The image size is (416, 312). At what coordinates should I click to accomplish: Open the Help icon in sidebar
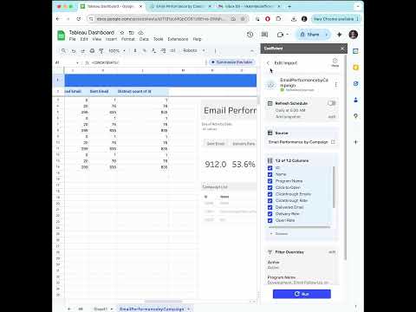click(335, 62)
